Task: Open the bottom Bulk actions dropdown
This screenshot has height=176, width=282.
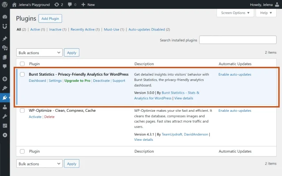Action: tap(39, 164)
